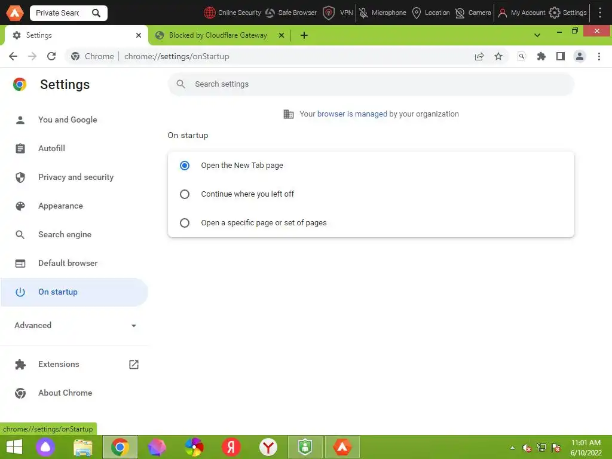612x459 pixels.
Task: Expand the tab search chevron
Action: click(537, 35)
